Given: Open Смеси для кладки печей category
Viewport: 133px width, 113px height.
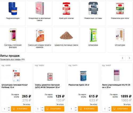Looking at the screenshot, I should pyautogui.click(x=40, y=40).
